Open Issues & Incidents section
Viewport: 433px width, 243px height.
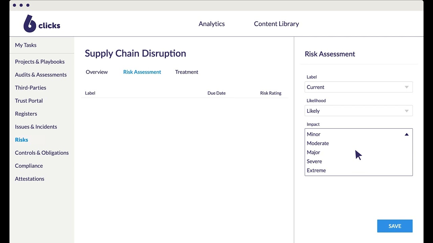click(36, 127)
